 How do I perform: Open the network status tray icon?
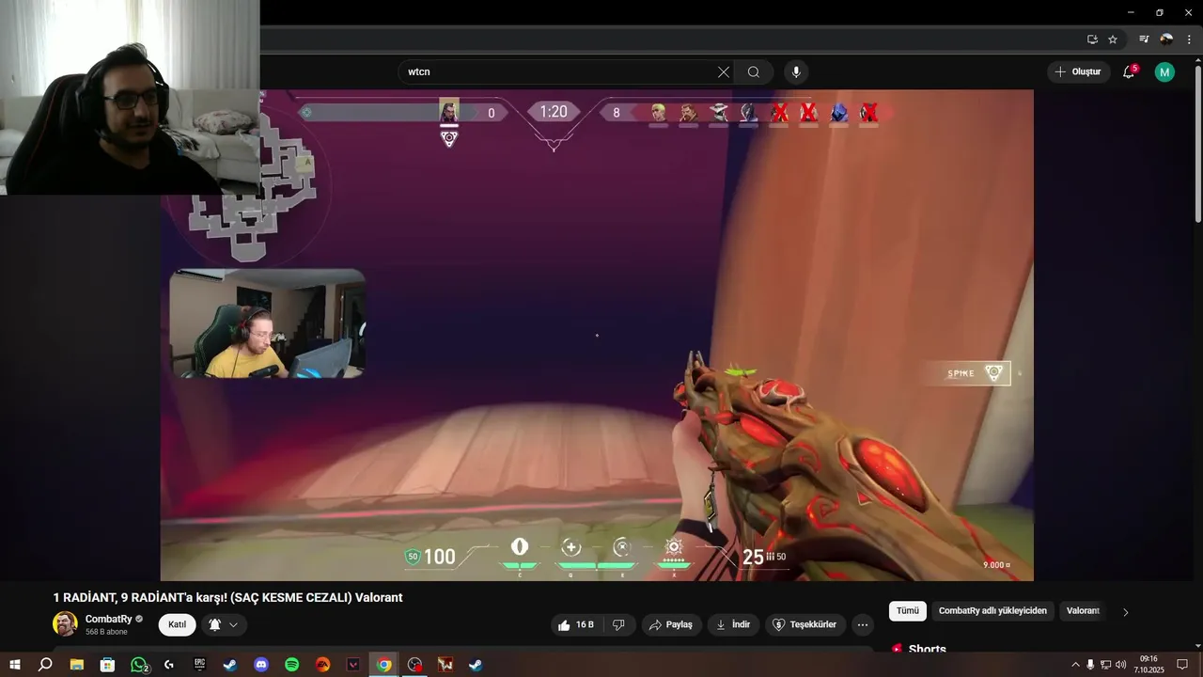point(1105,665)
